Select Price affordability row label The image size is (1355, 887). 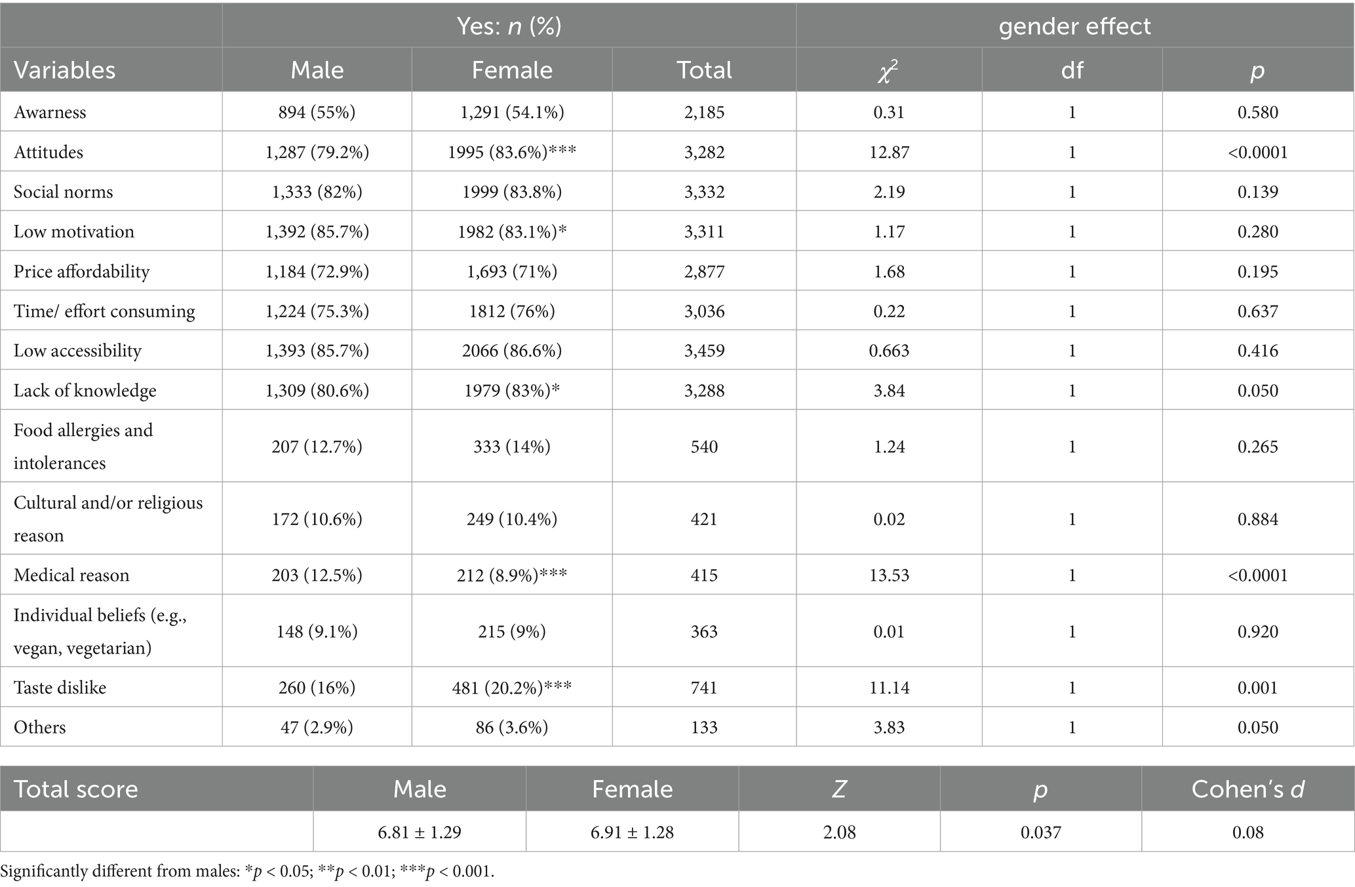[x=81, y=271]
